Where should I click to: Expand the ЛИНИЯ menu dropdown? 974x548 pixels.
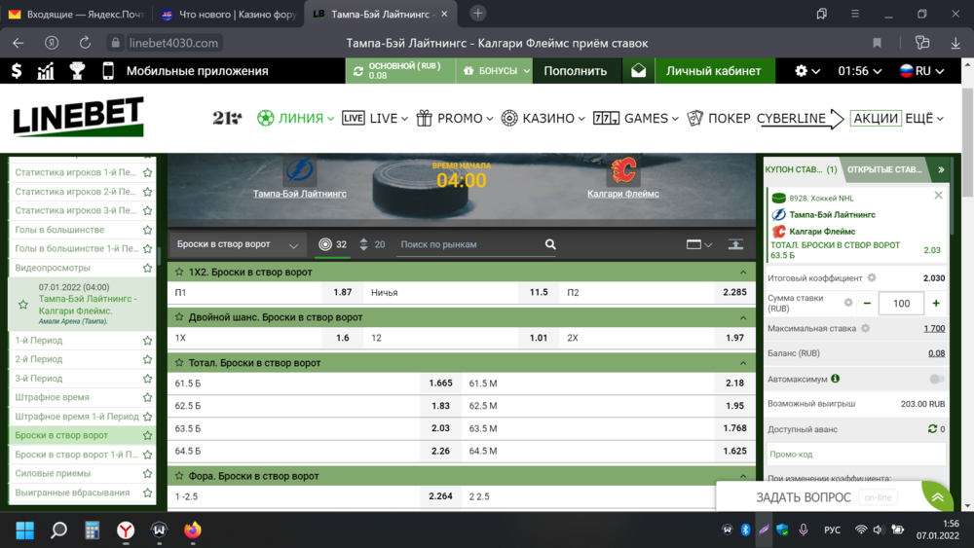330,119
